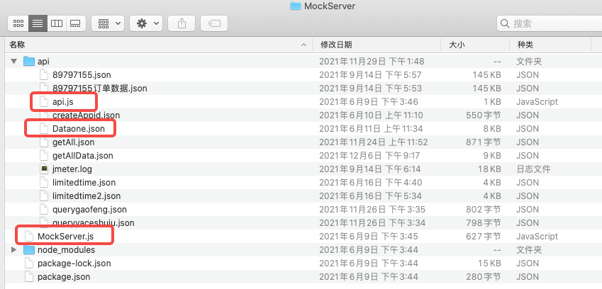Switch to gallery view
Image resolution: width=602 pixels, height=289 pixels.
(74, 23)
